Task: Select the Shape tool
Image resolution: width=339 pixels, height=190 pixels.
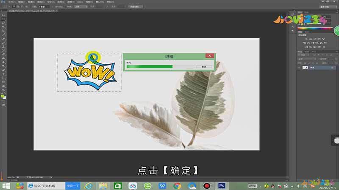Action: [3, 82]
